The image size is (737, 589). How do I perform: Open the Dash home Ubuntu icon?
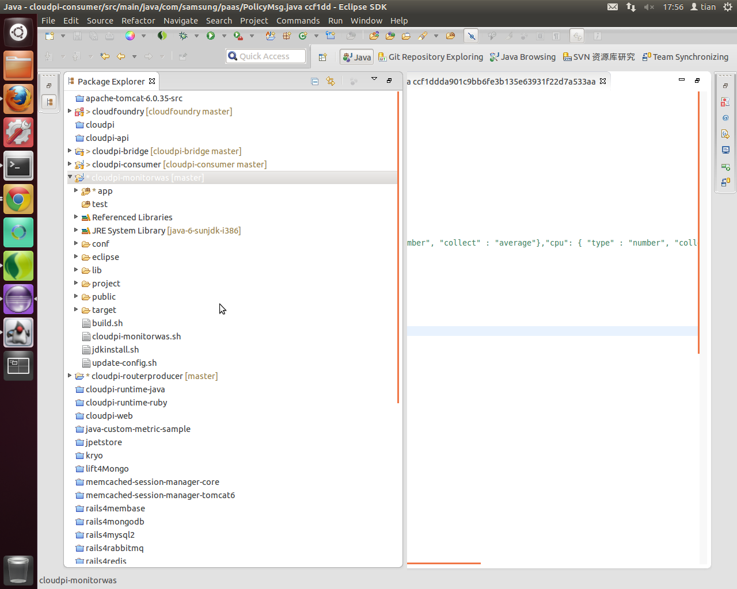[18, 32]
